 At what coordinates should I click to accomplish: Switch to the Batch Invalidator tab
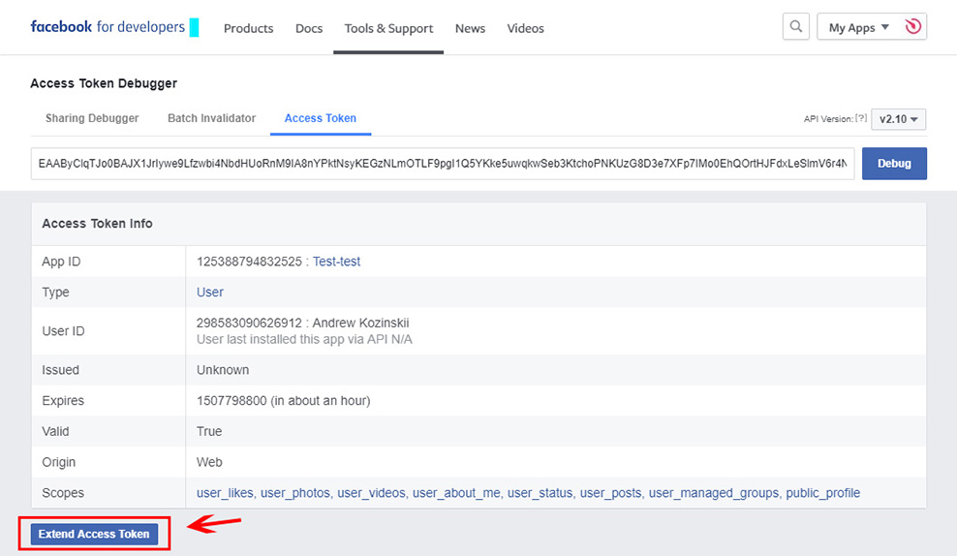click(x=212, y=118)
